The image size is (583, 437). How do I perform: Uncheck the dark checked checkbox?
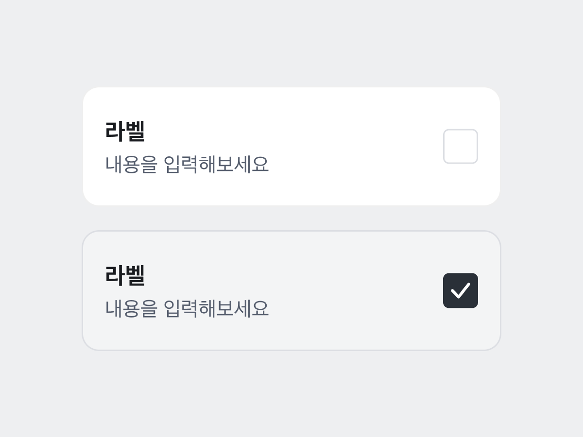[460, 290]
